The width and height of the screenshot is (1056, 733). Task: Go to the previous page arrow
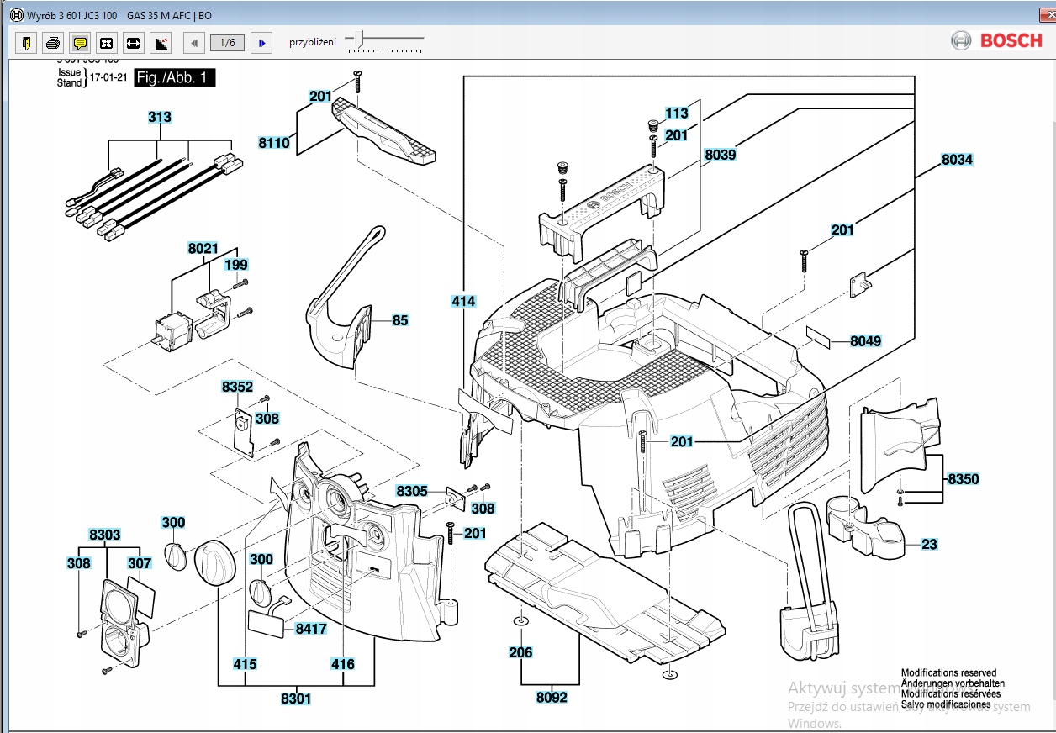194,42
